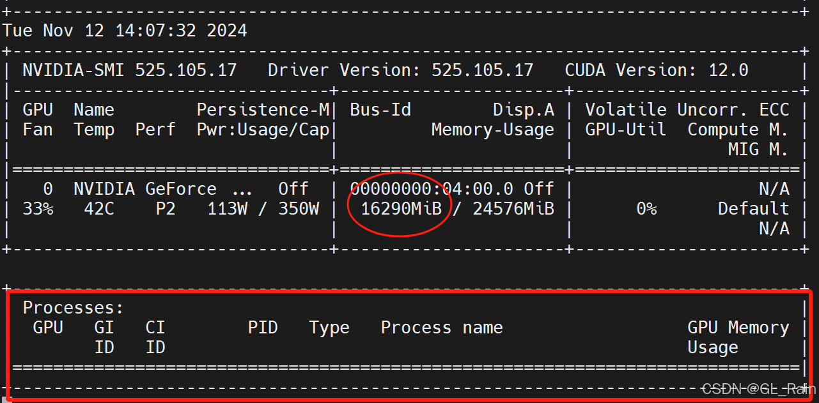The height and width of the screenshot is (403, 819).
Task: Select the Persistence-M Off state
Action: click(x=293, y=188)
